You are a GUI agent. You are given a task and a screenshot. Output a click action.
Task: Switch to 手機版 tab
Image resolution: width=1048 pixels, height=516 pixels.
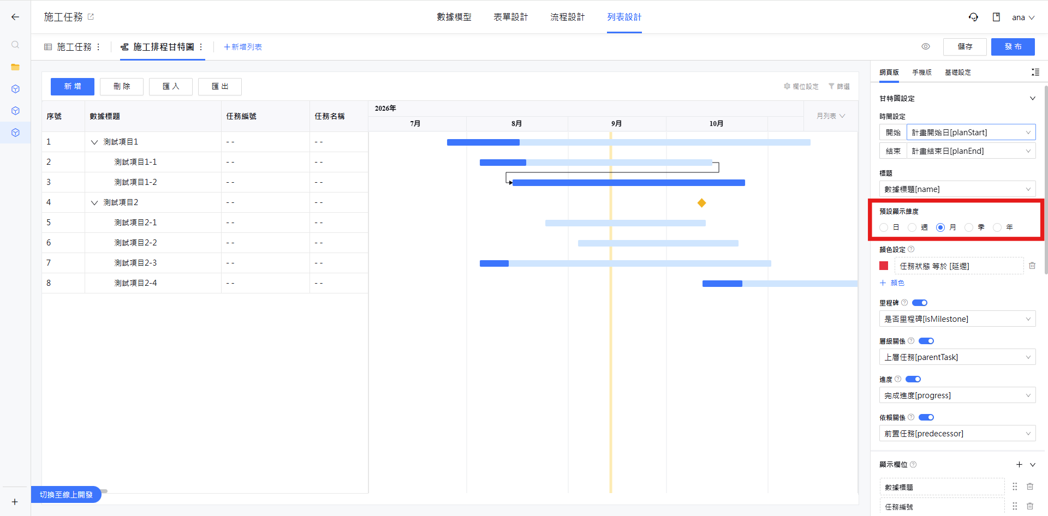pos(921,72)
